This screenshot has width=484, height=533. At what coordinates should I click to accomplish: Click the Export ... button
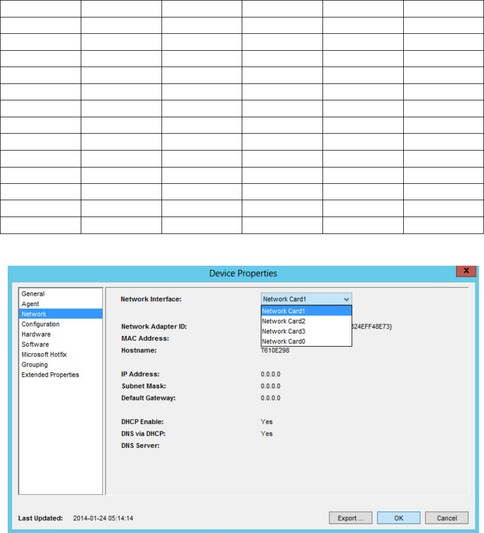(350, 518)
